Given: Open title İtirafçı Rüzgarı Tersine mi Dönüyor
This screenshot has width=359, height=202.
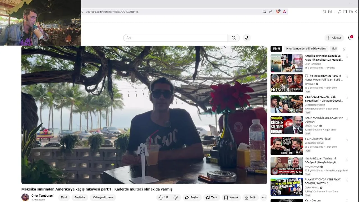Looking at the screenshot, I should click(321, 160).
